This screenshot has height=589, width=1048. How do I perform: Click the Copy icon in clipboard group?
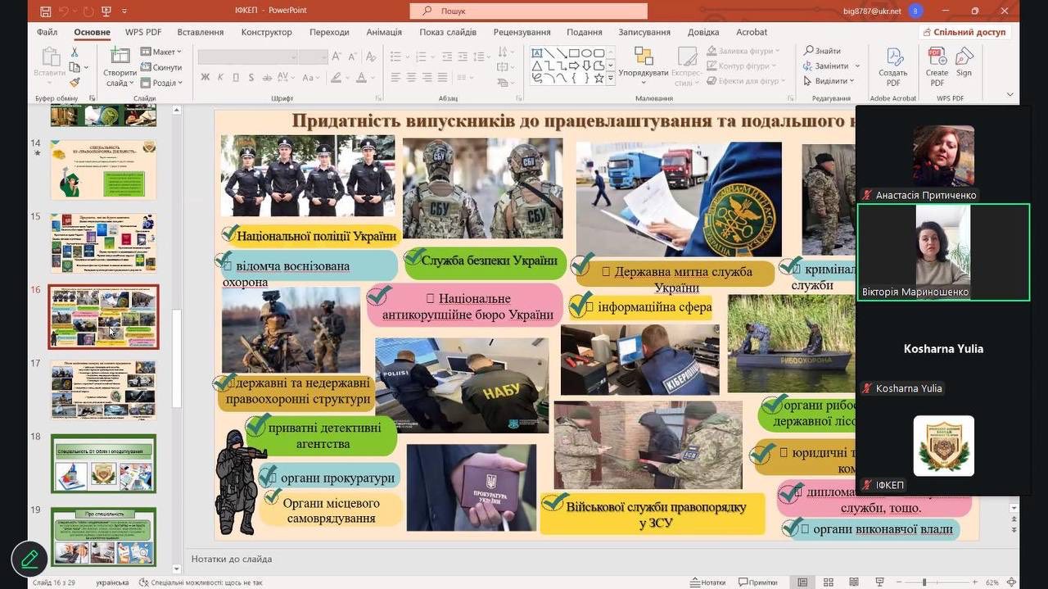(x=75, y=67)
